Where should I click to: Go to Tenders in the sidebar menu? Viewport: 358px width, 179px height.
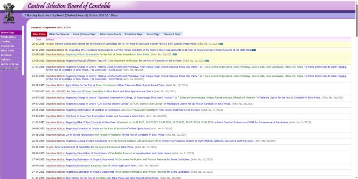6,42
